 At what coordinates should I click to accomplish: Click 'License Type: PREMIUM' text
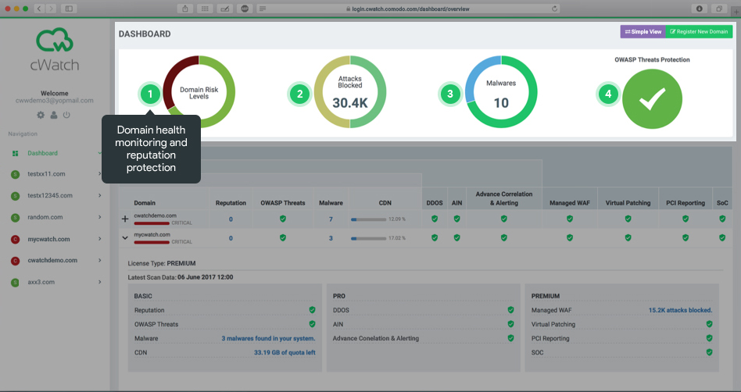[162, 263]
